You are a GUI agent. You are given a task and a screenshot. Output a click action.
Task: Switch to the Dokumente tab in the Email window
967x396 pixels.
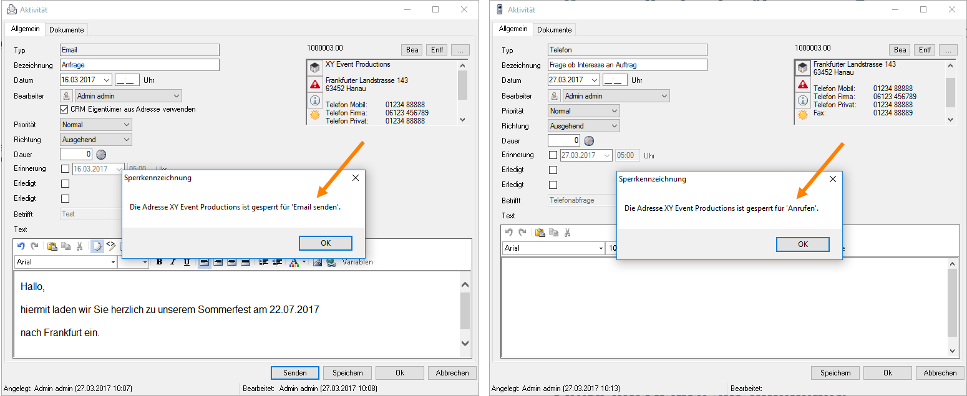tap(67, 30)
